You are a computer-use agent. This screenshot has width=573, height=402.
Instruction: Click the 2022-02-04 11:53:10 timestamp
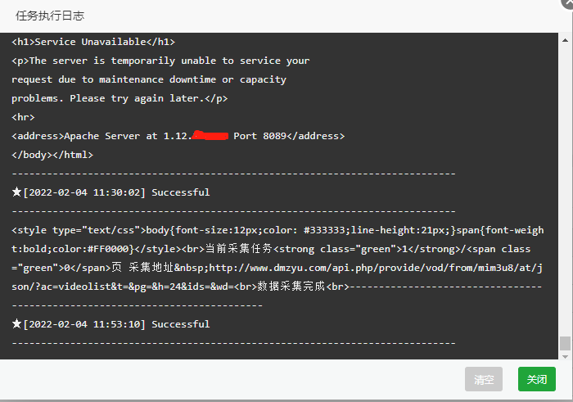[84, 324]
